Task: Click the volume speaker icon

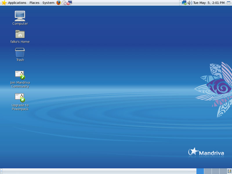Action: [190, 3]
